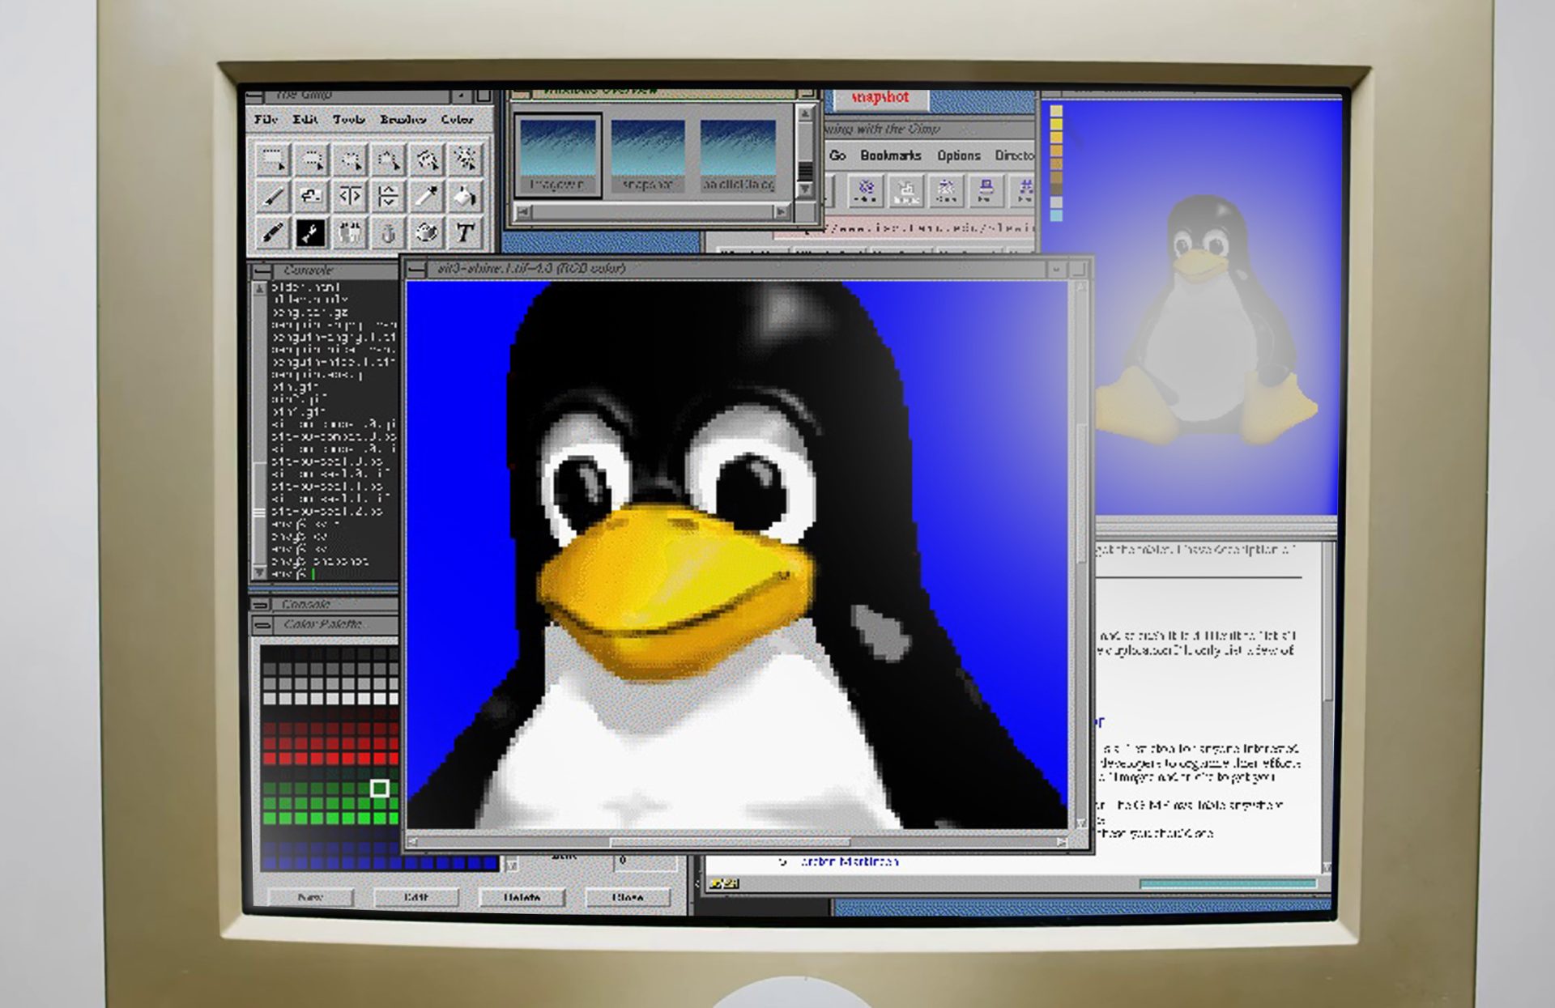
Task: Select the Paintbrush tool in second row
Action: (272, 196)
